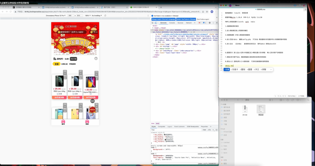Open the green iPhone ¥25.00 product card
Screen dimensions: 315x166
[59, 87]
